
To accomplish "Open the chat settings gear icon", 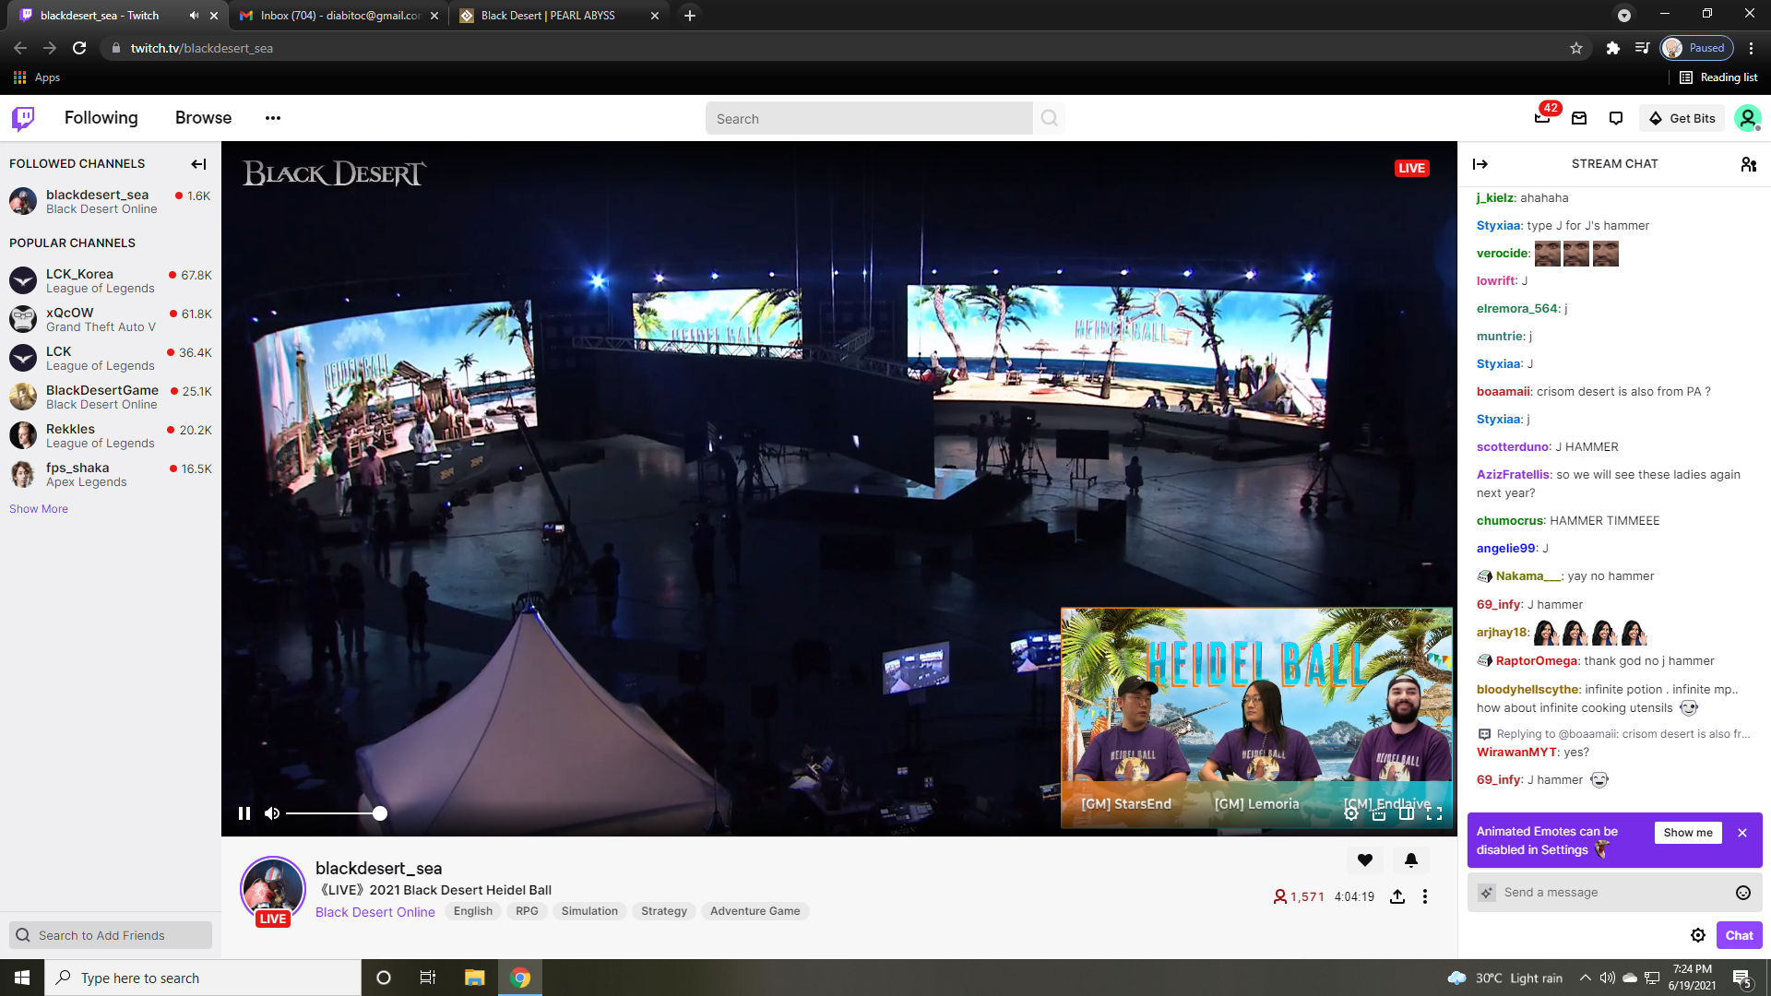I will 1698,935.
